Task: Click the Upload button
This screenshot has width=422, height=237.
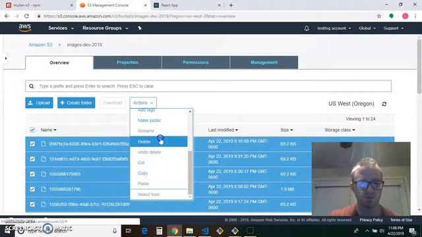Action: point(39,103)
